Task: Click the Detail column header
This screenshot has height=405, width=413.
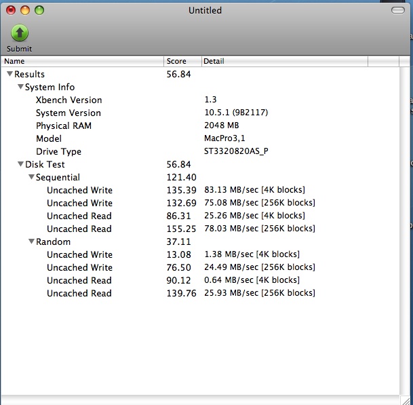Action: (x=285, y=61)
